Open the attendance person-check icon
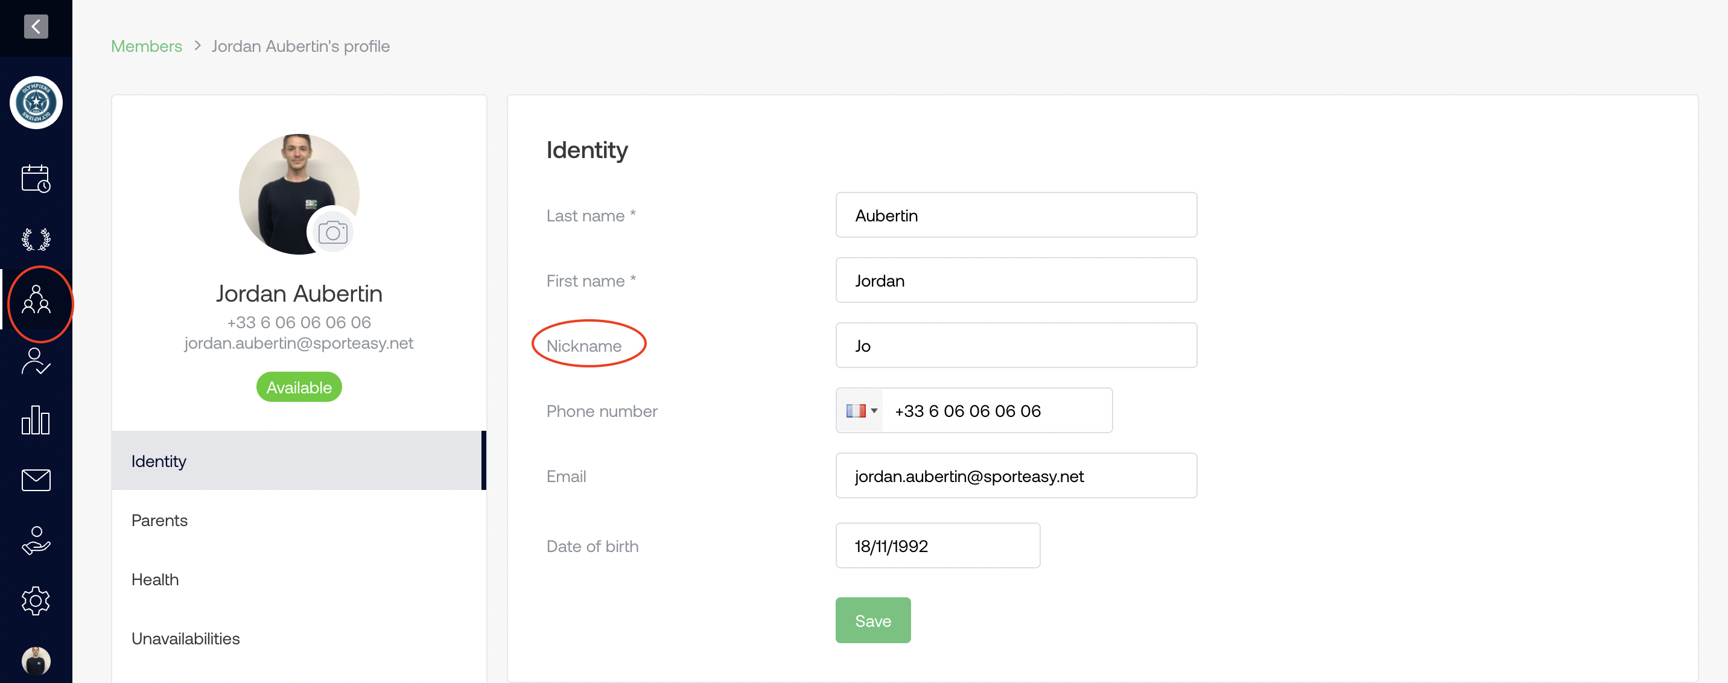This screenshot has height=683, width=1728. pos(36,361)
